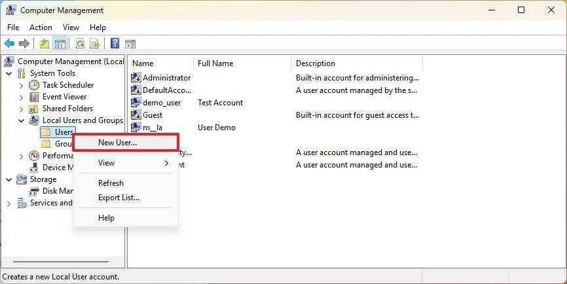Viewport: 567px width, 284px height.
Task: Click the Device Manager icon
Action: 34,168
